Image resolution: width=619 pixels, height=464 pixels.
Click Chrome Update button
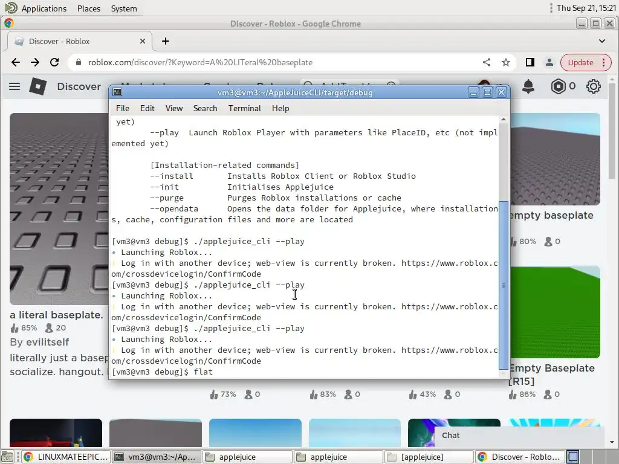pos(581,62)
